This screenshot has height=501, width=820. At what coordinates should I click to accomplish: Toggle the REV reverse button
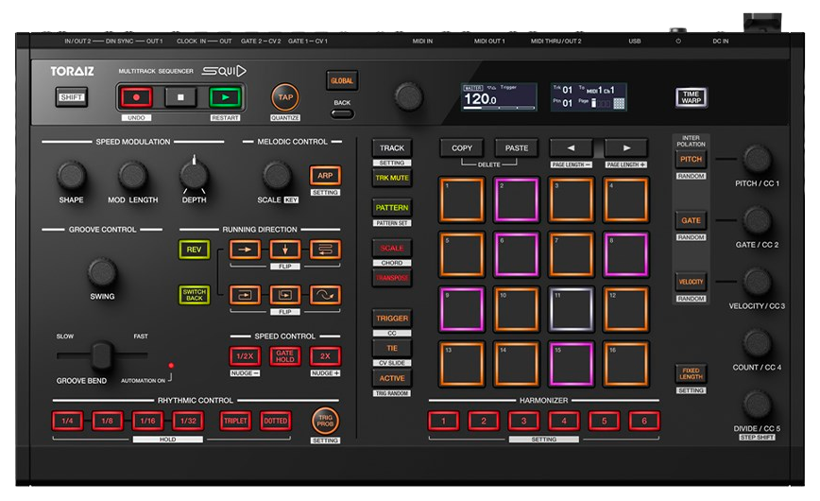(x=194, y=250)
